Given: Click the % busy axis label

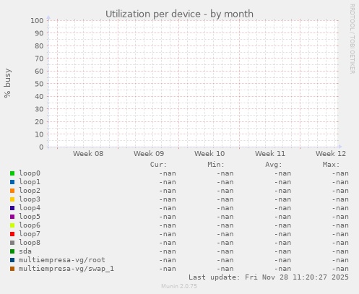Looking at the screenshot, I should click(7, 83).
